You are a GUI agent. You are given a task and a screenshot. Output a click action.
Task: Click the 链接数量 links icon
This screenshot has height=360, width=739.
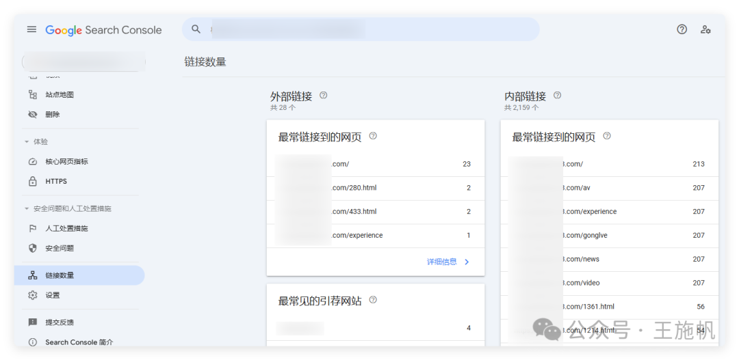point(33,275)
